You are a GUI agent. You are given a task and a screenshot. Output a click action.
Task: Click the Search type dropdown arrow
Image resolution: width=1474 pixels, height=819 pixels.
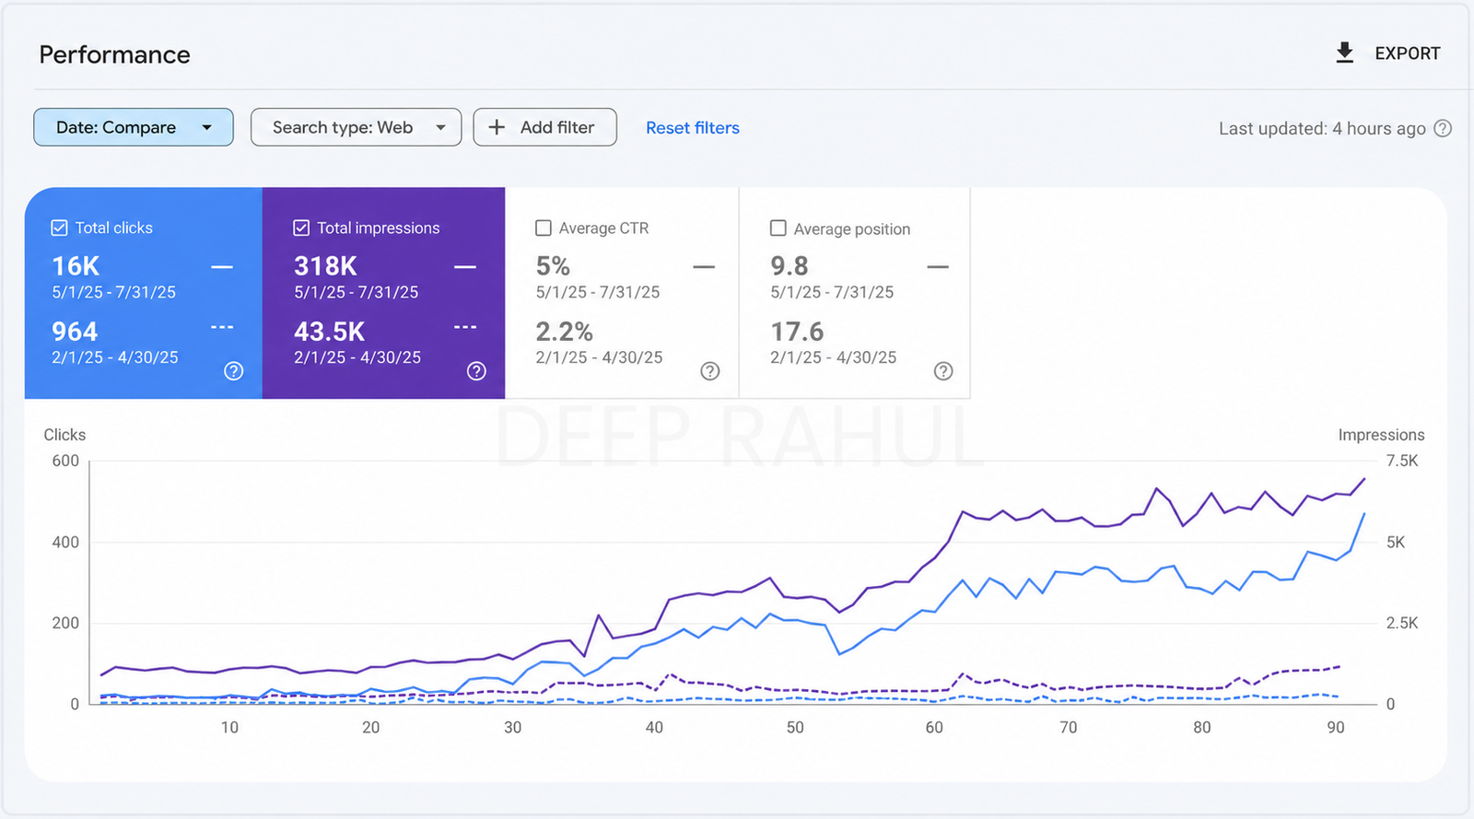click(441, 127)
